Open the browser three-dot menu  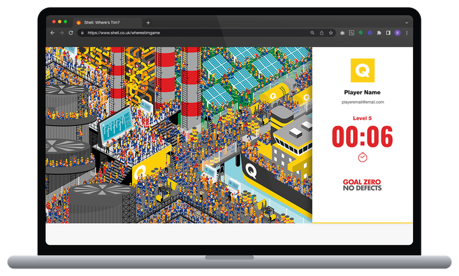407,33
